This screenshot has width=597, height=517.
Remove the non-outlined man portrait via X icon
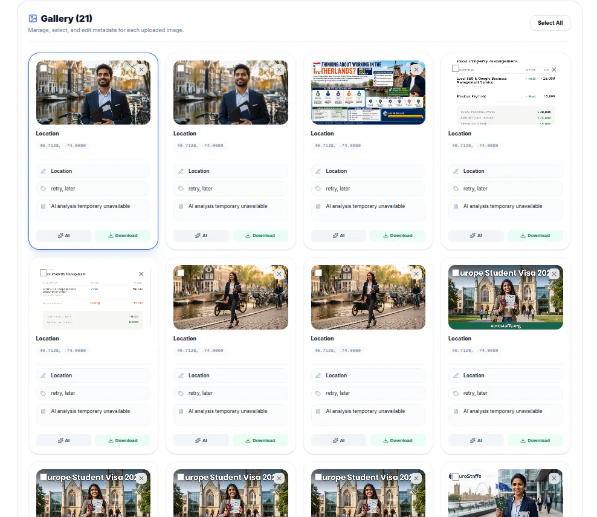point(279,70)
